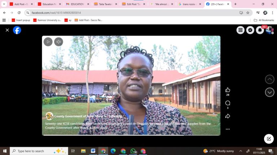This screenshot has width=277, height=155.
Task: Open the reel comments
Action: click(x=228, y=103)
